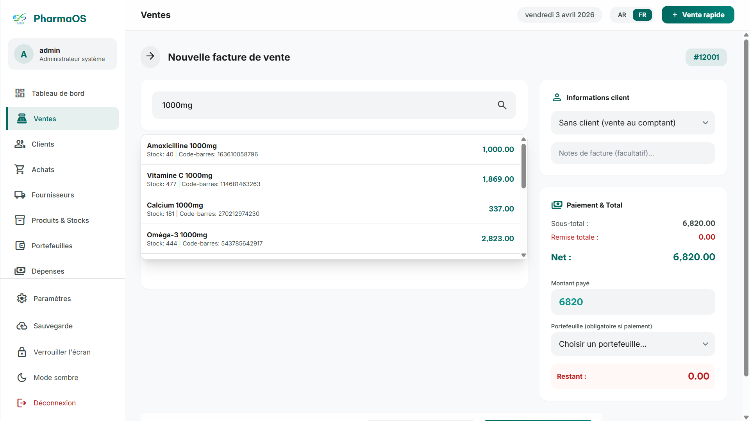Switch language to AR
The image size is (750, 421).
click(x=622, y=15)
